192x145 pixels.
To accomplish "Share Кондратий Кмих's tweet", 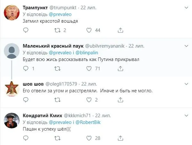I will pyautogui.click(x=121, y=138).
